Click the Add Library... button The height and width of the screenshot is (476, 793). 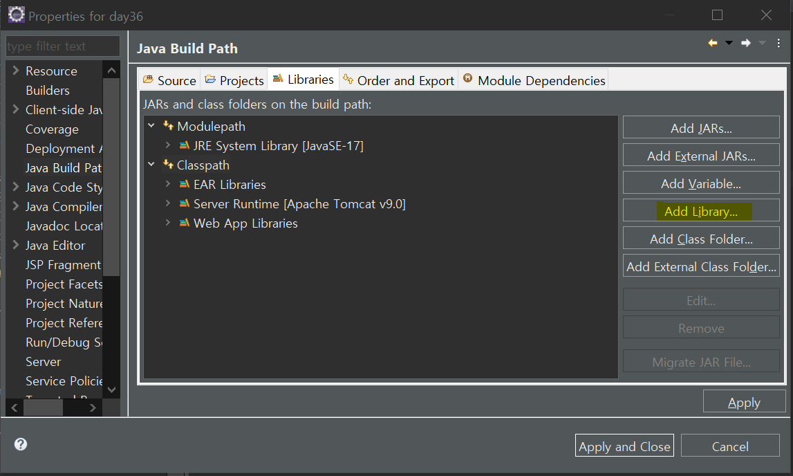[701, 210]
